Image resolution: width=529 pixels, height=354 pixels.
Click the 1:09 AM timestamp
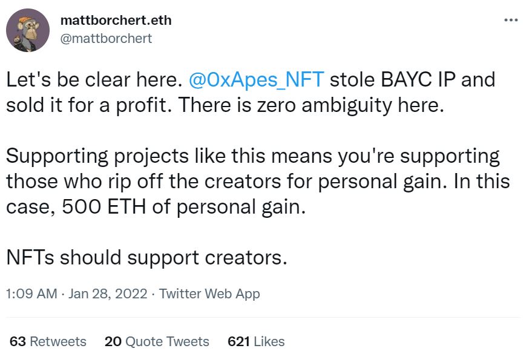(x=31, y=293)
